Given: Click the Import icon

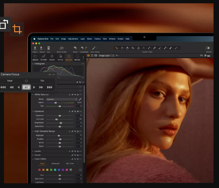Looking at the screenshot, I should click(35, 48).
